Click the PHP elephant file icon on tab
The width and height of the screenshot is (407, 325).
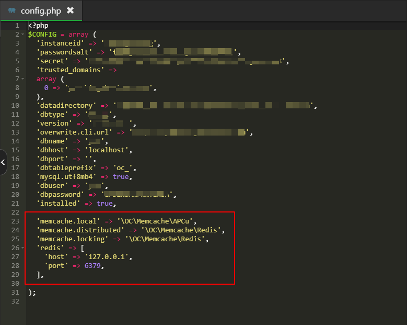(x=12, y=10)
